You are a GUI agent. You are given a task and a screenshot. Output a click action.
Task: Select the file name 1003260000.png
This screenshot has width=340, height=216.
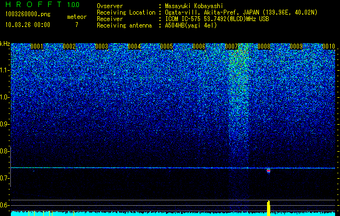28,14
